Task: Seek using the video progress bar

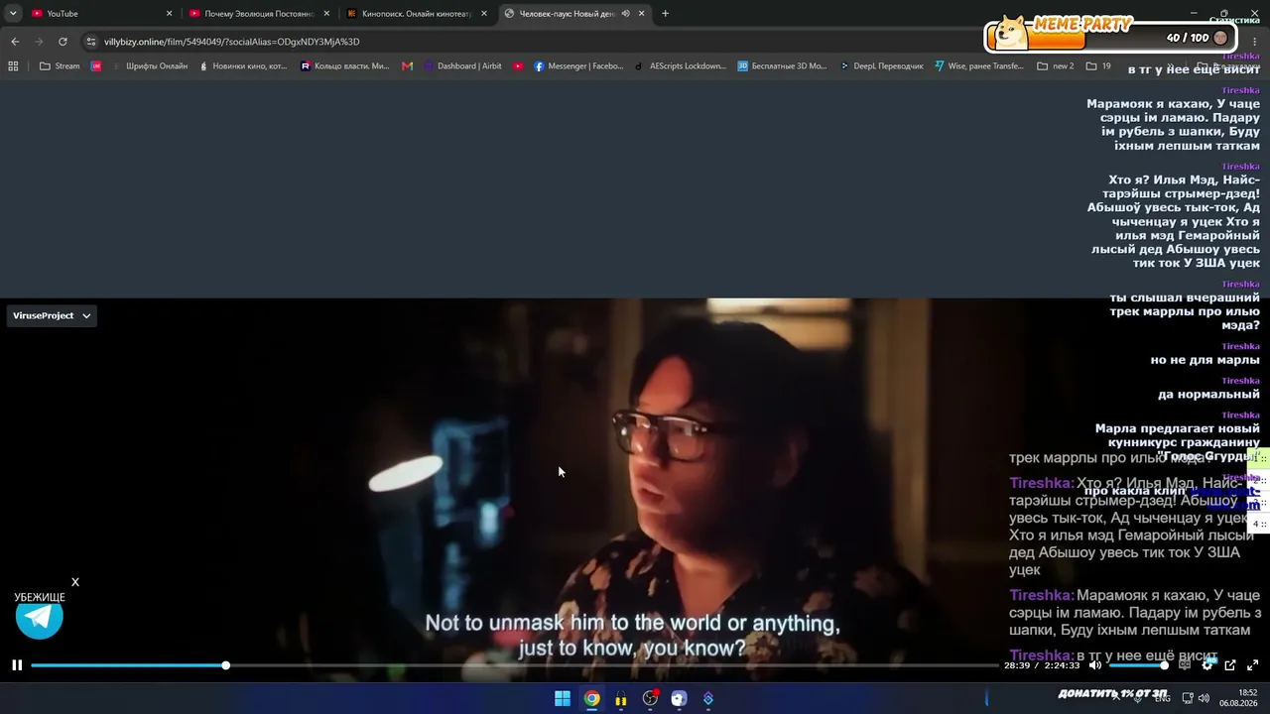Action: coord(514,665)
